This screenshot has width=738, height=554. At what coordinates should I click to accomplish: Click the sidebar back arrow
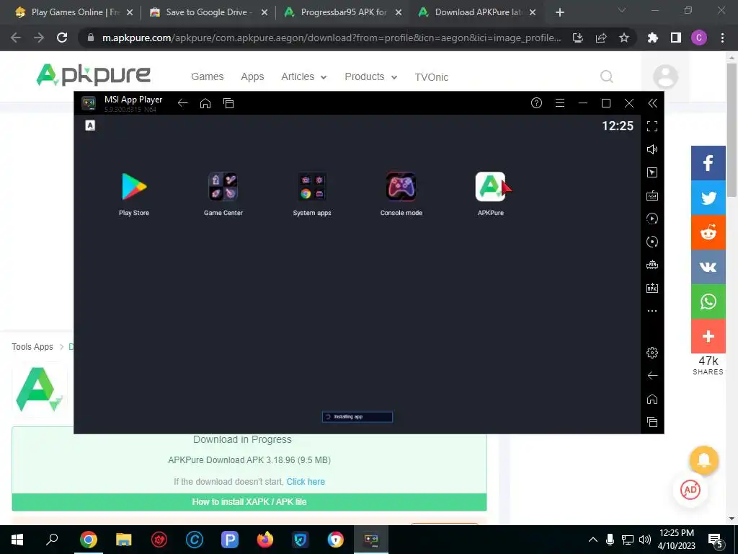point(652,375)
